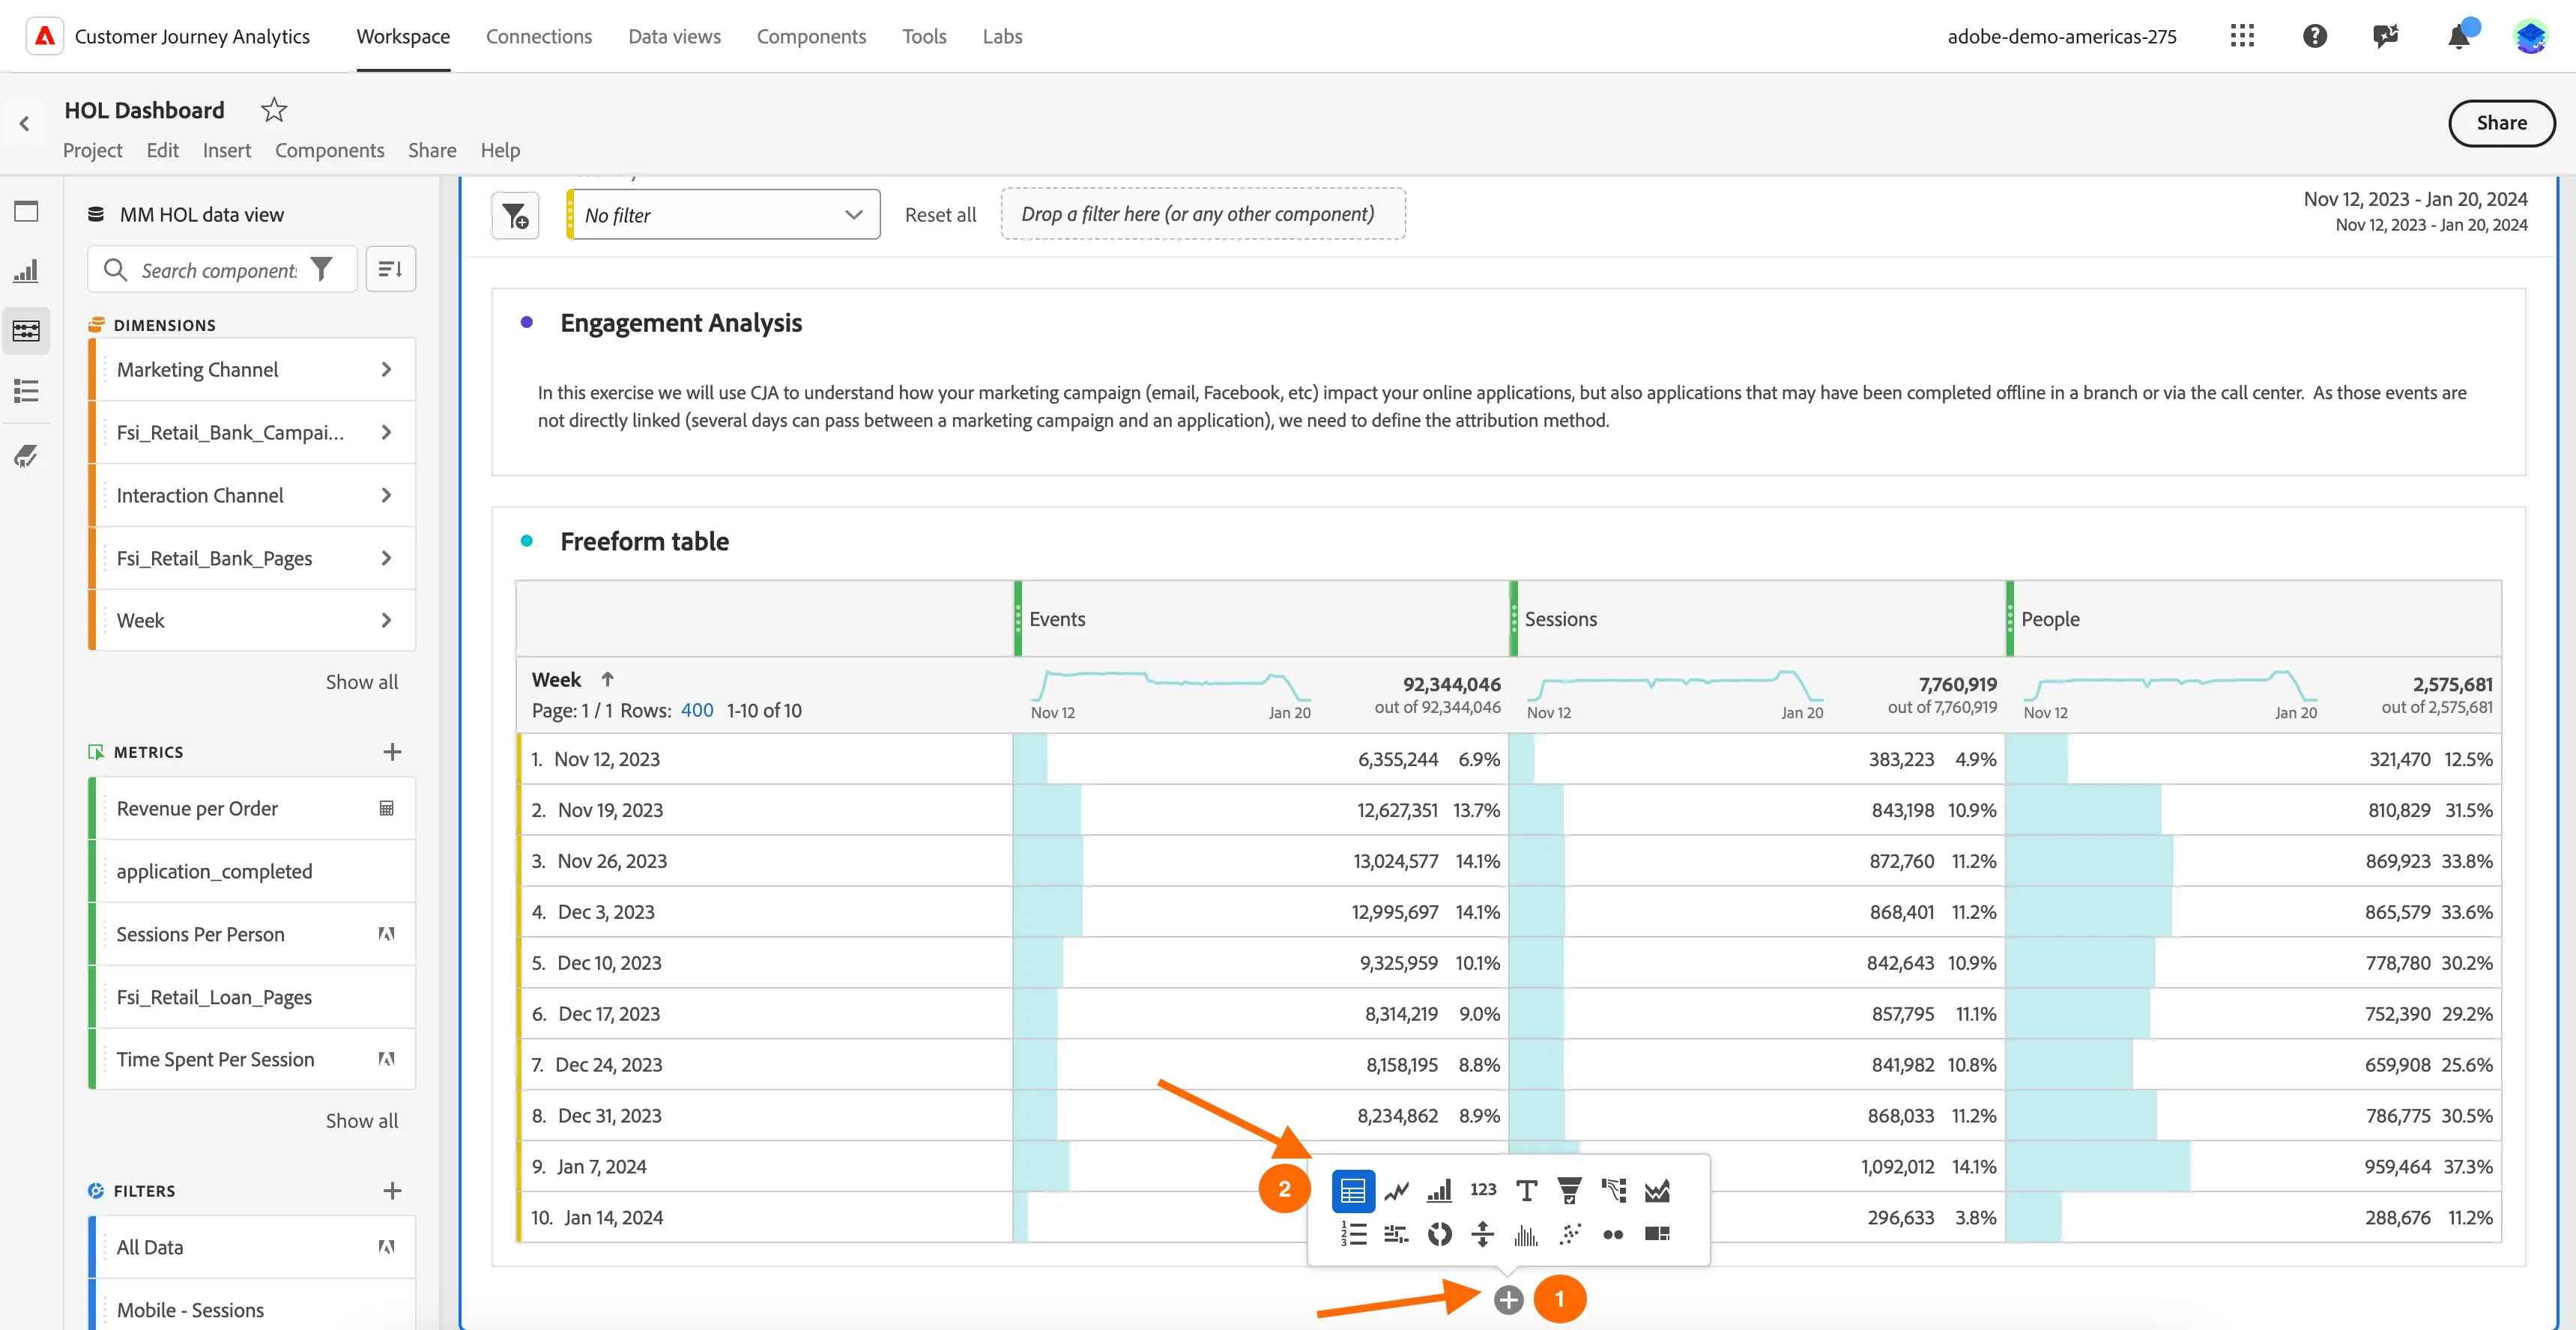Screen dimensions: 2576x1330
Task: Select the Fallout funnel visualization icon
Action: 1569,1190
